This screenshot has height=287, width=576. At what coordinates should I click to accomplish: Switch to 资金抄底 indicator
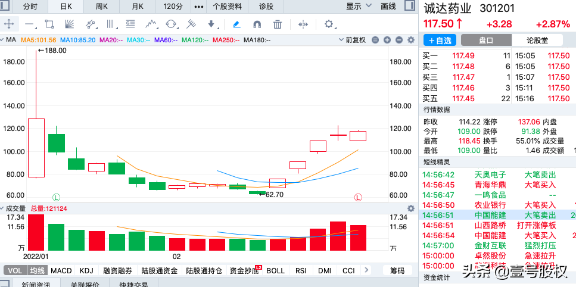pyautogui.click(x=244, y=271)
